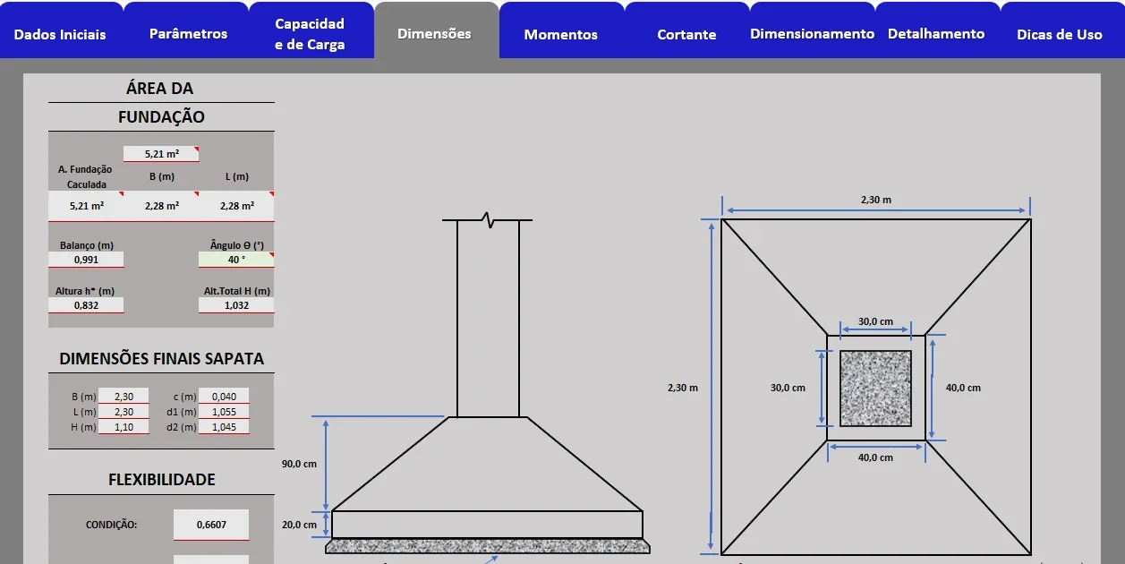Click the CONDIÇÃO: label
Viewport: 1125px width, 564px height.
click(x=112, y=525)
